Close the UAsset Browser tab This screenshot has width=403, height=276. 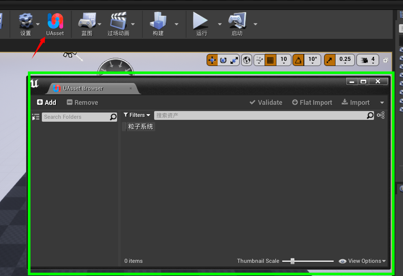click(131, 88)
